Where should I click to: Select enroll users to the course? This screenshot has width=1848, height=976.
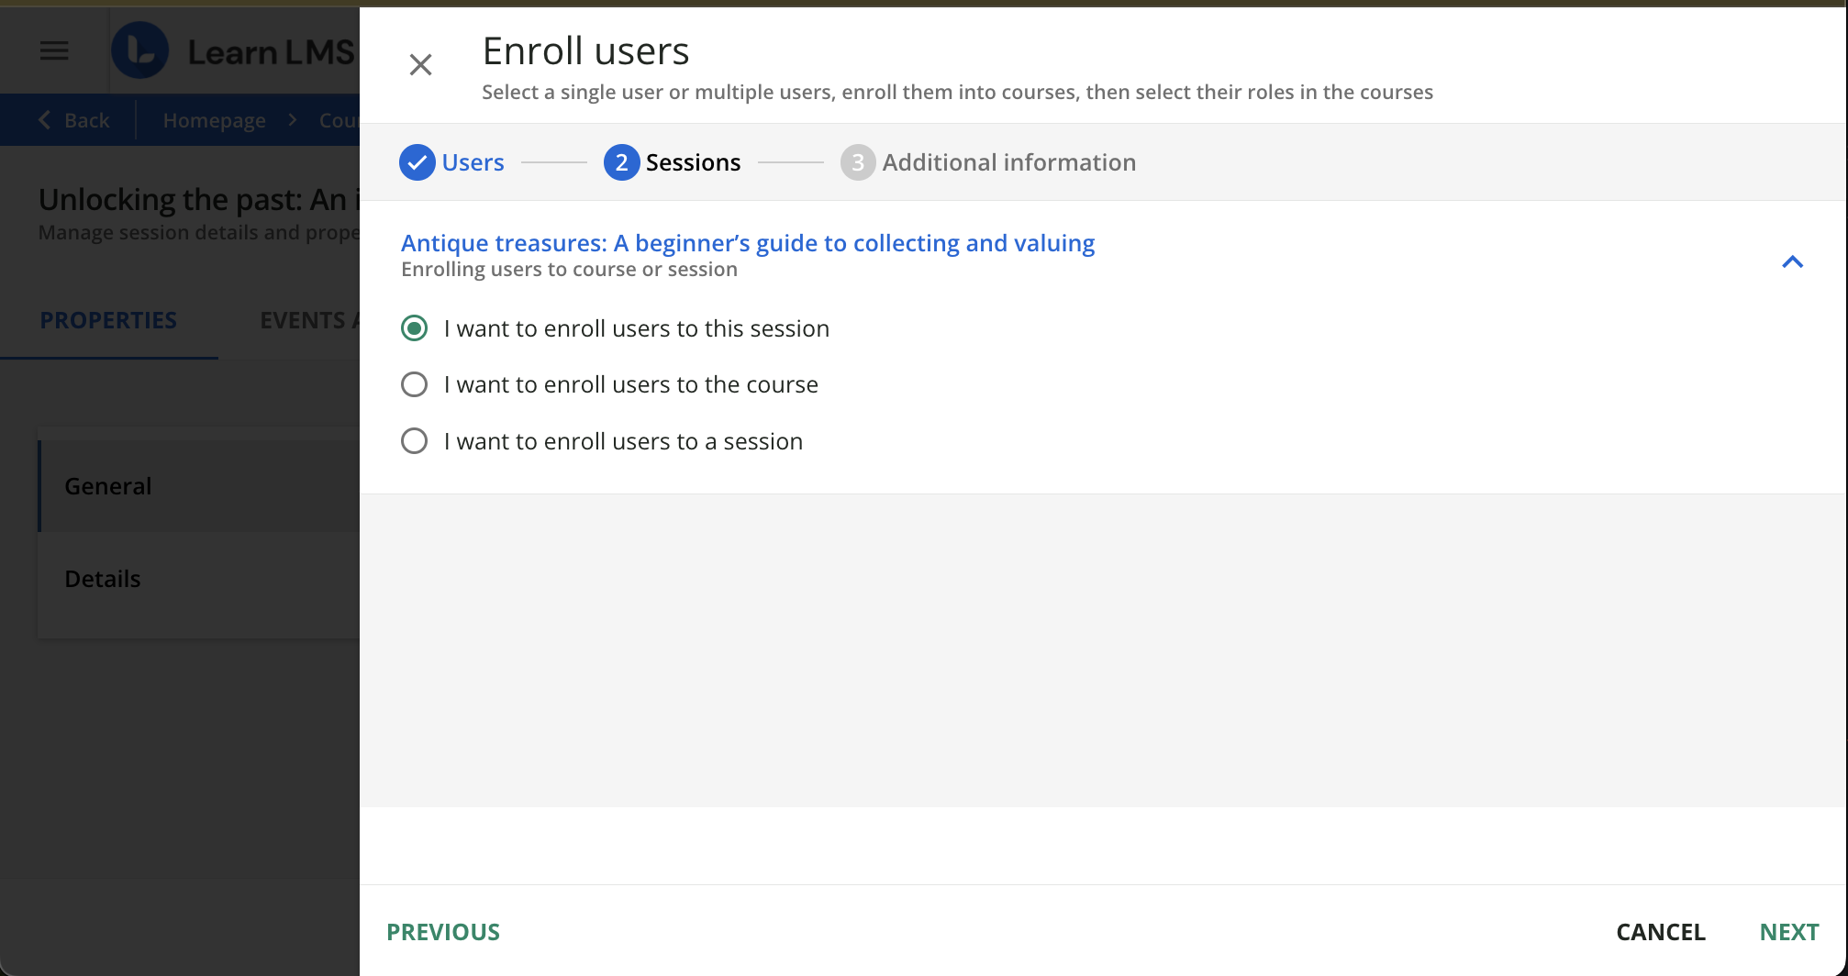(415, 384)
